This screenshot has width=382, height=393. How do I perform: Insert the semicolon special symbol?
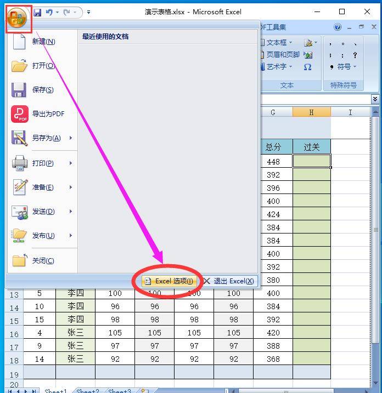coord(330,56)
